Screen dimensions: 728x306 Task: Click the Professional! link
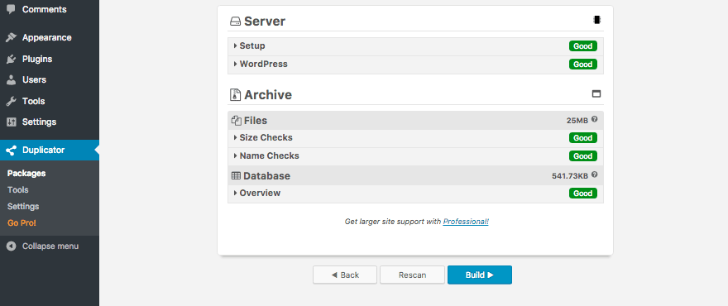(x=466, y=222)
